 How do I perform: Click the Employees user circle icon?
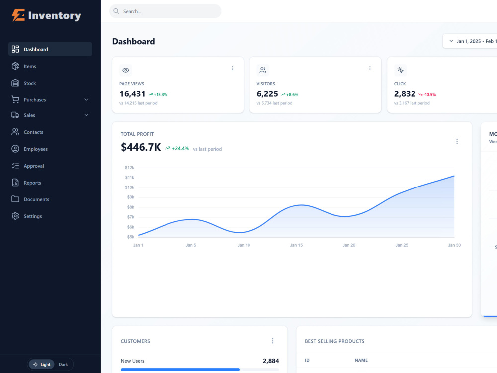[15, 149]
